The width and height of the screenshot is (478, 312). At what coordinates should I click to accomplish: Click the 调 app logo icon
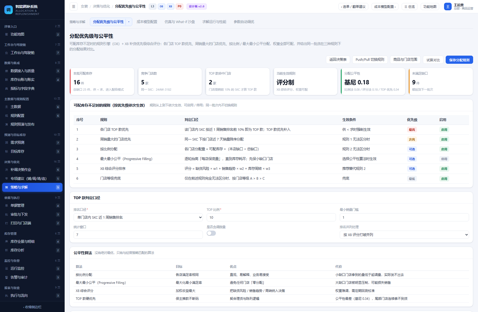click(9, 10)
